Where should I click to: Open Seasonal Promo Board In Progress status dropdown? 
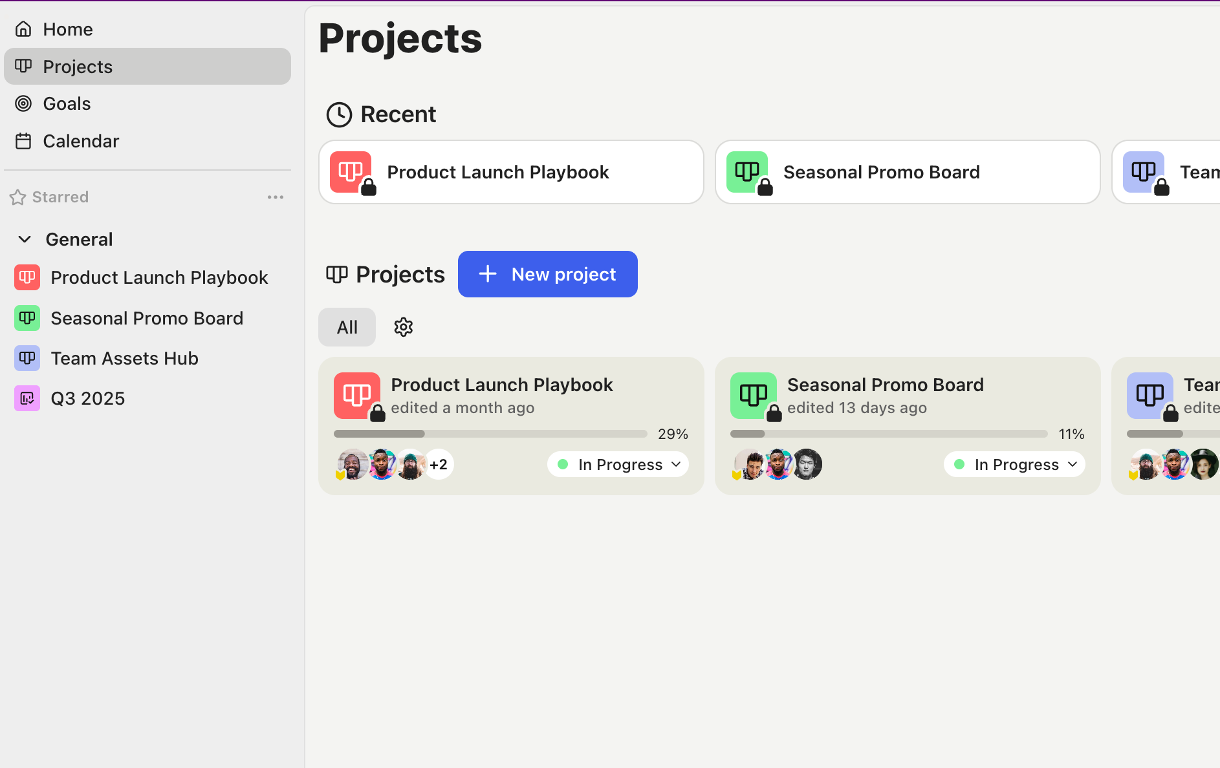click(1014, 465)
